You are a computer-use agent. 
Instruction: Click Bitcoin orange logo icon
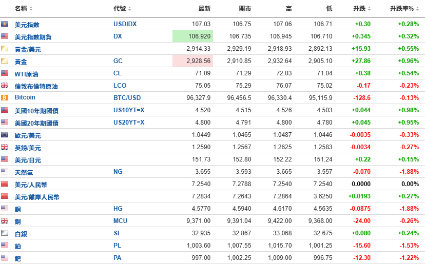[x=5, y=97]
